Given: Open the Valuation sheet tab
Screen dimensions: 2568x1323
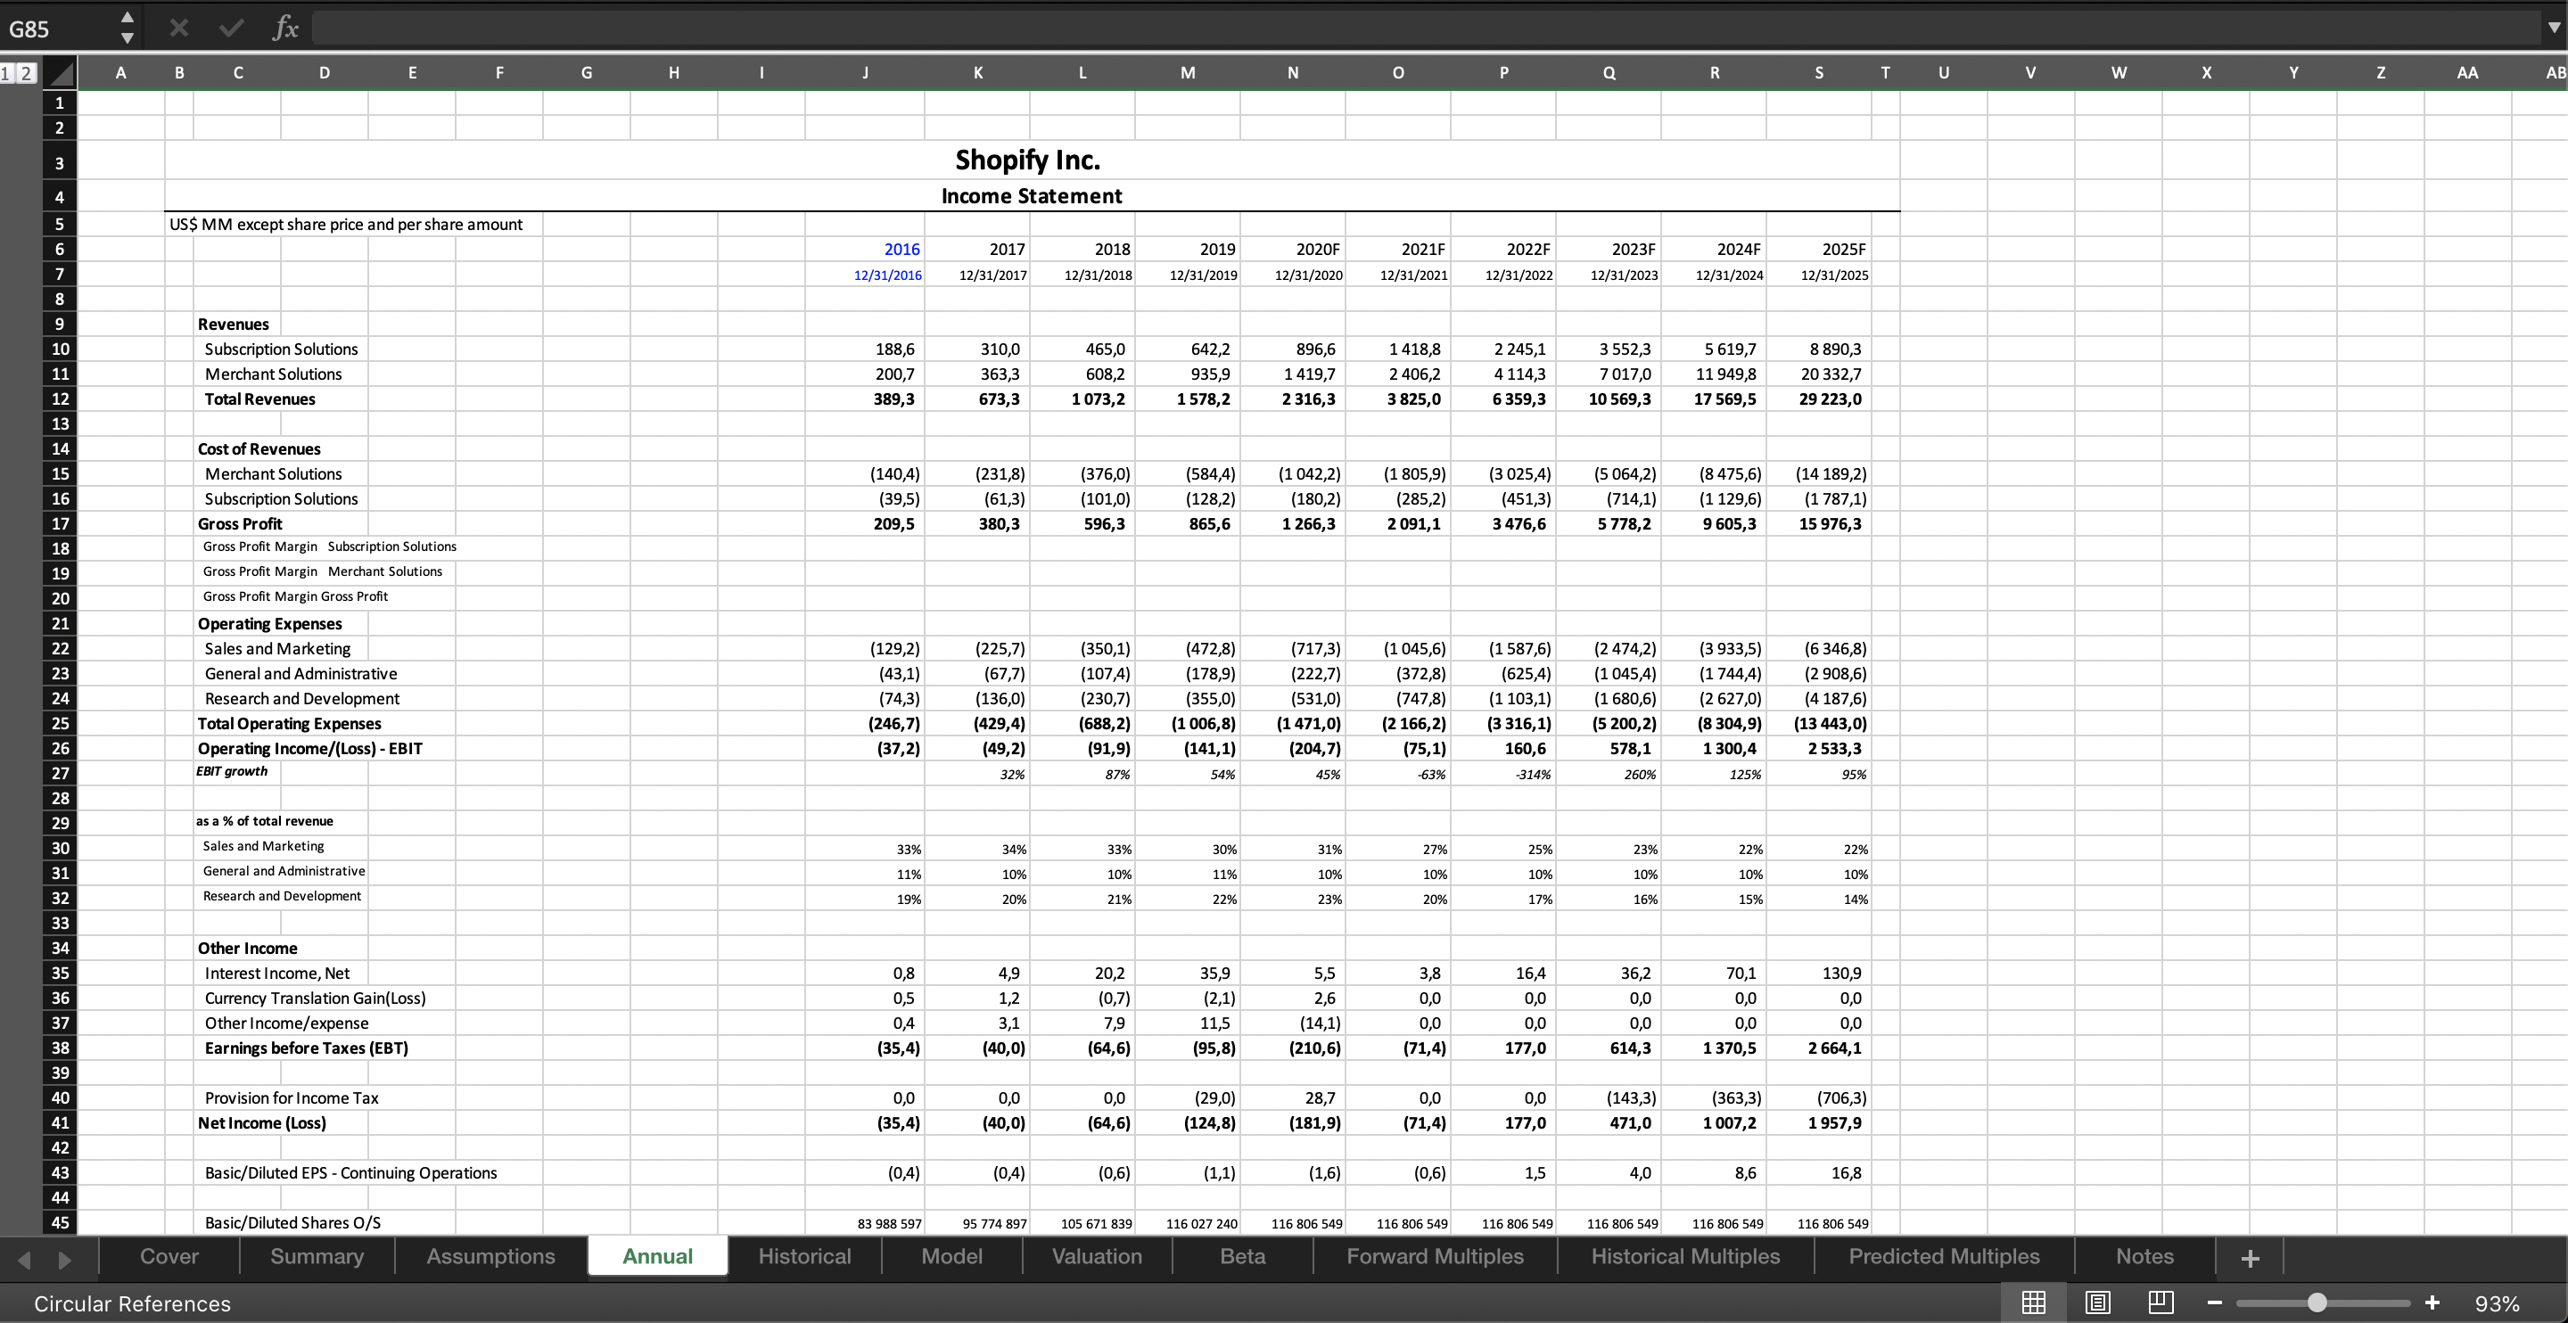Looking at the screenshot, I should click(x=1097, y=1256).
